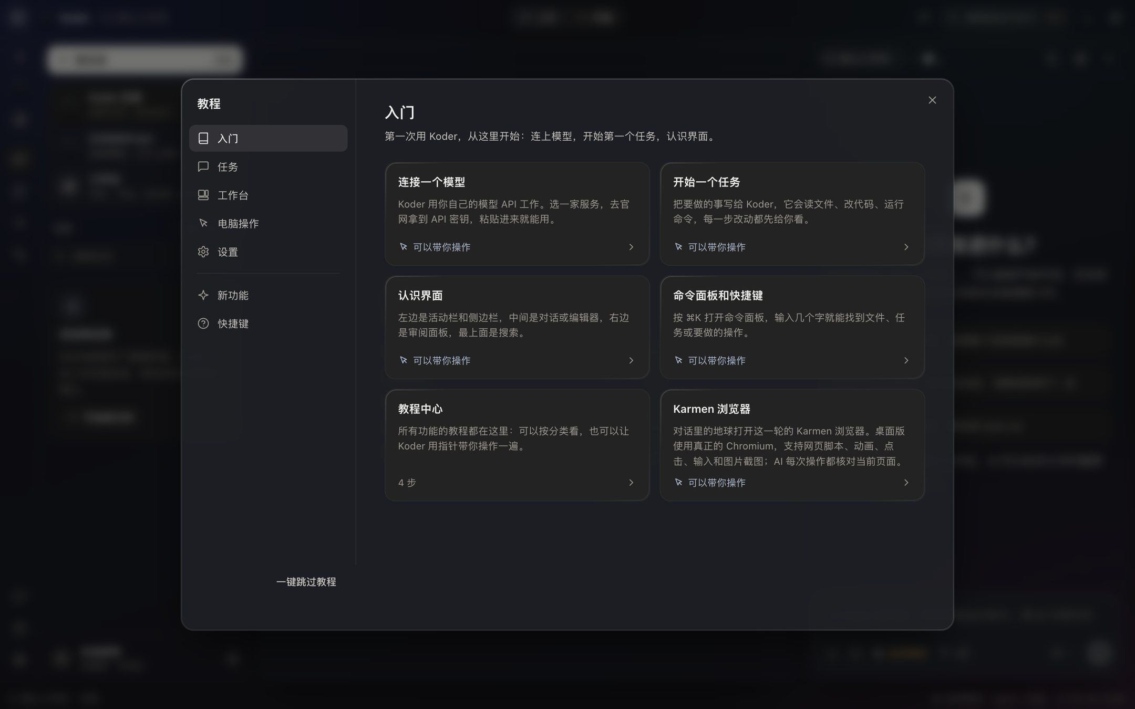Switch to the 电脑操作 tutorial section
The width and height of the screenshot is (1135, 709).
pyautogui.click(x=268, y=223)
